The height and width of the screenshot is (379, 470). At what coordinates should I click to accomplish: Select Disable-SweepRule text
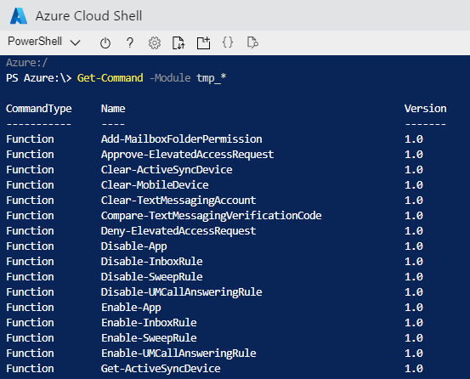pyautogui.click(x=151, y=277)
